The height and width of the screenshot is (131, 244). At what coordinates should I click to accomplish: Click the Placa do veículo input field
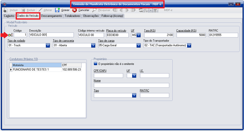[117, 35]
